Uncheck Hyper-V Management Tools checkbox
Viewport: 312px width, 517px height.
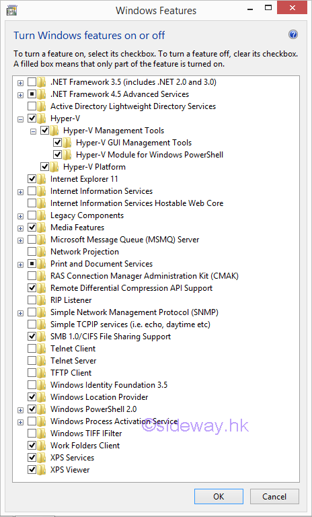[45, 130]
